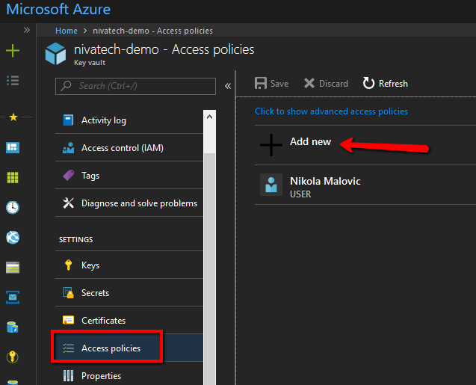Open the clock Recent icon in sidebar
This screenshot has width=476, height=385.
click(13, 208)
